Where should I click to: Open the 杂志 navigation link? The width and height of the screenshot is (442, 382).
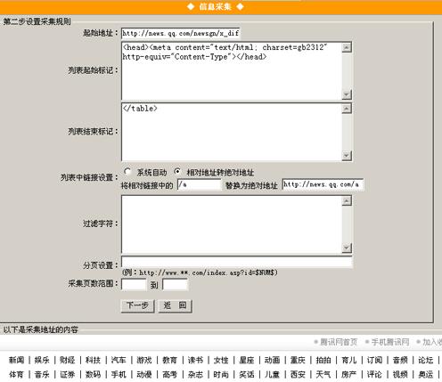point(195,374)
